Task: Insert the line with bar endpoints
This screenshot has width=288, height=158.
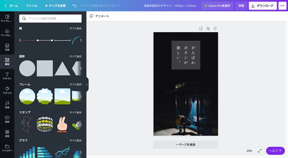Action: [x=62, y=40]
